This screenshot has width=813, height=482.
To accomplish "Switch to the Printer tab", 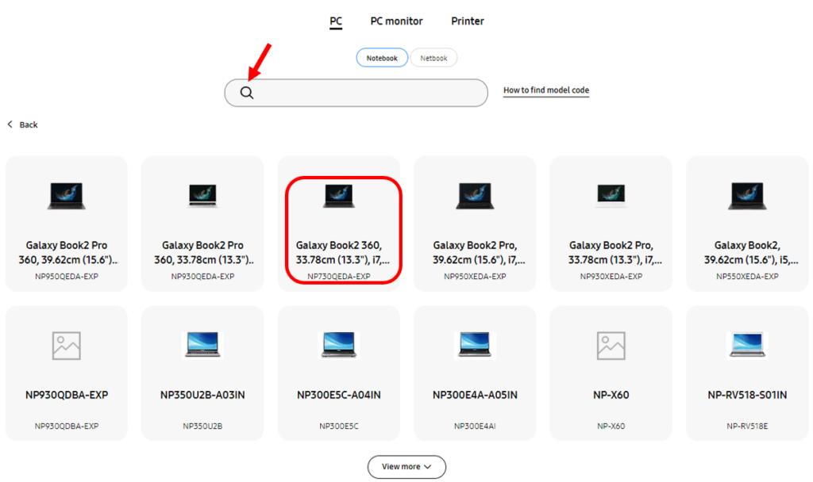I will point(467,21).
